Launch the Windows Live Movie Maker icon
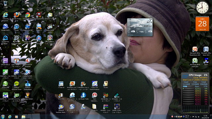Image resolution: width=212 pixels, height=119 pixels. (83, 85)
